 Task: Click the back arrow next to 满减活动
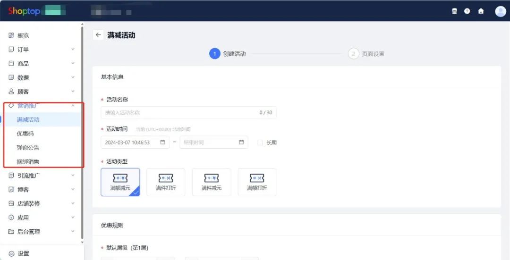(98, 35)
